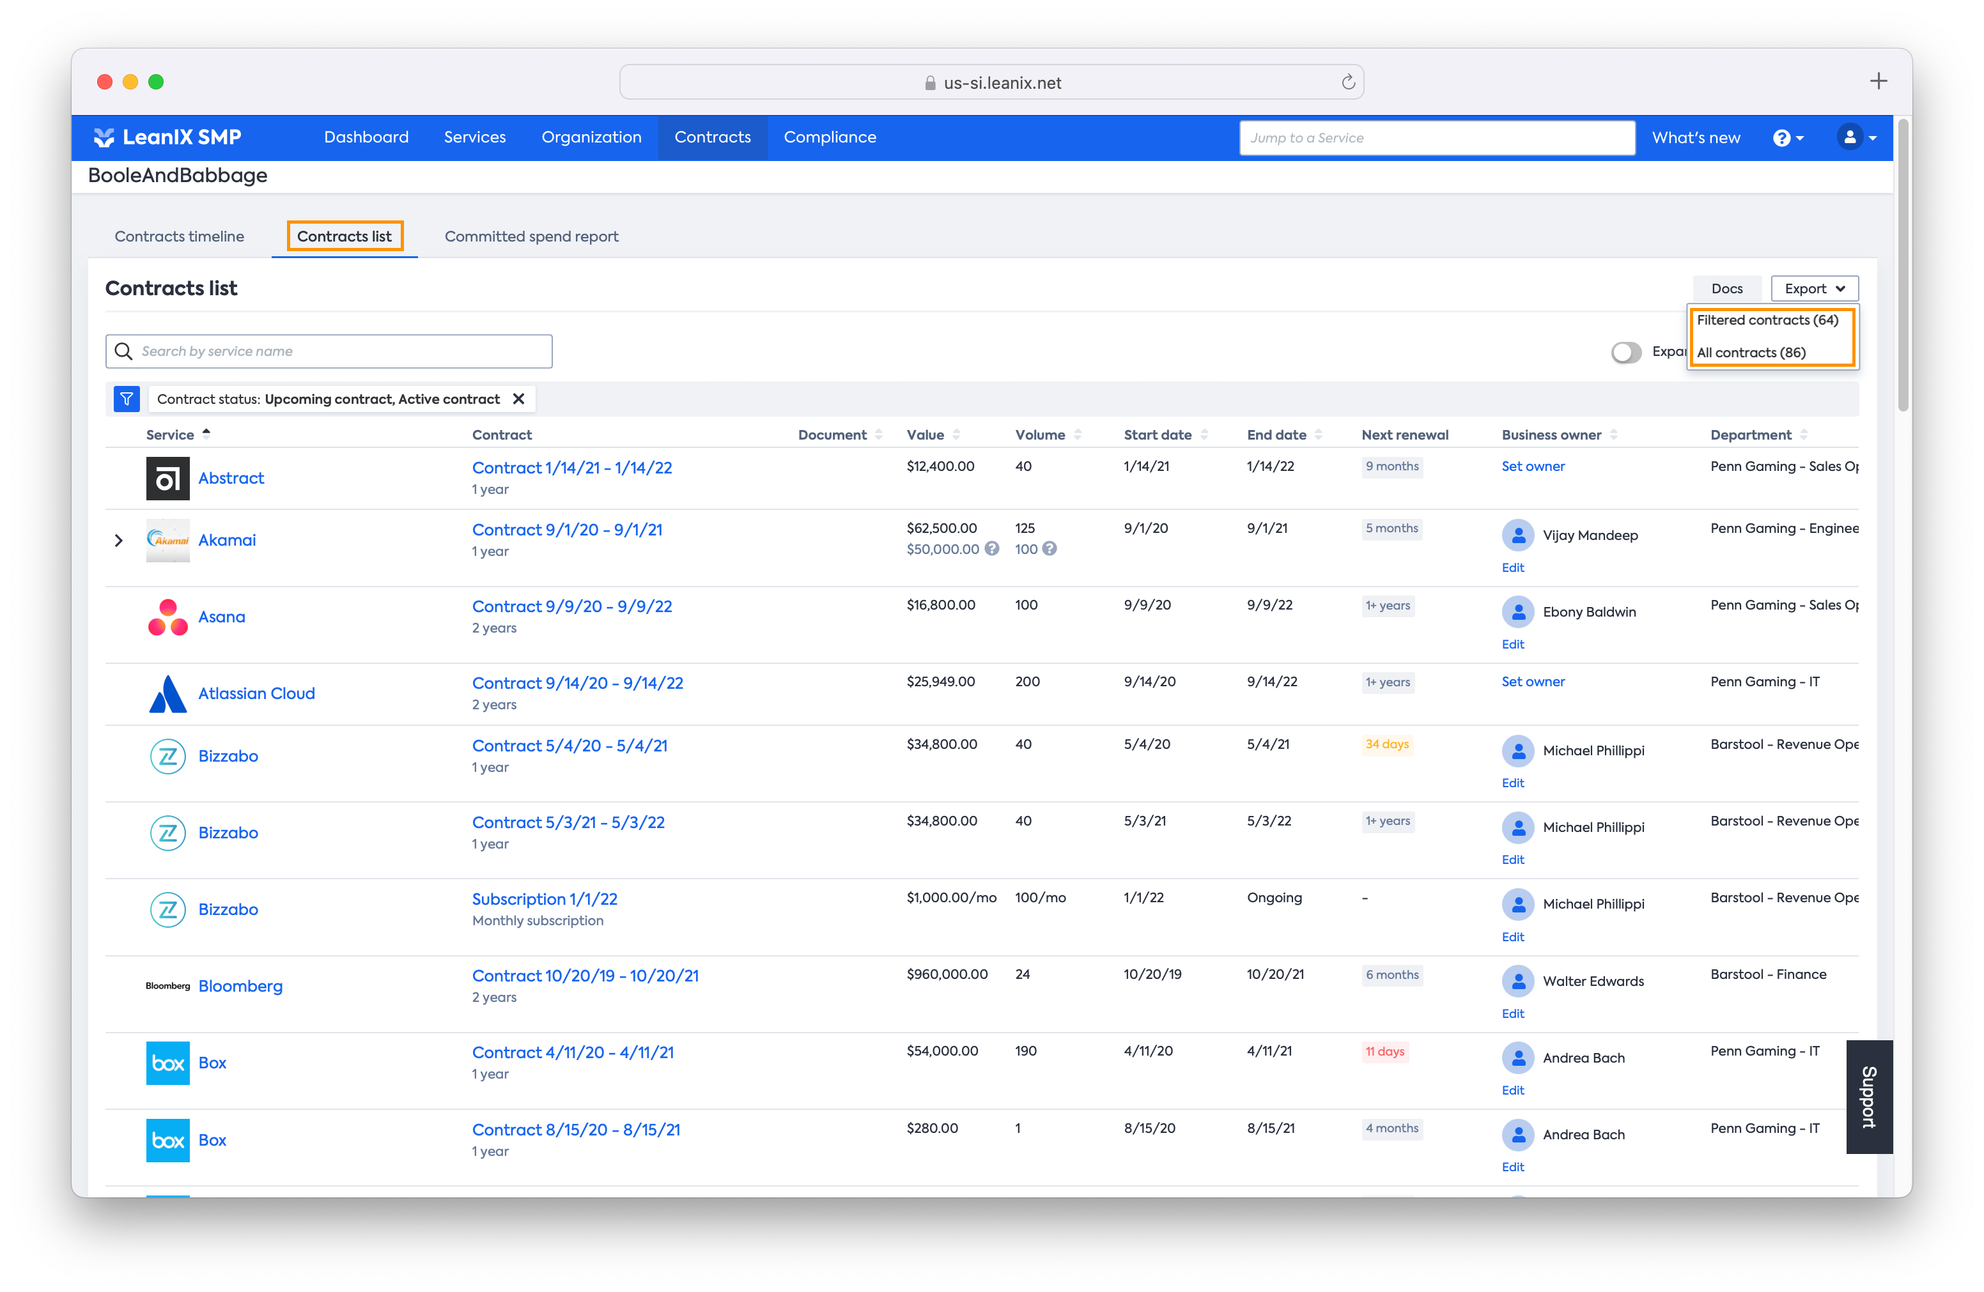Click the Asana service logo
This screenshot has height=1292, width=1984.
167,617
